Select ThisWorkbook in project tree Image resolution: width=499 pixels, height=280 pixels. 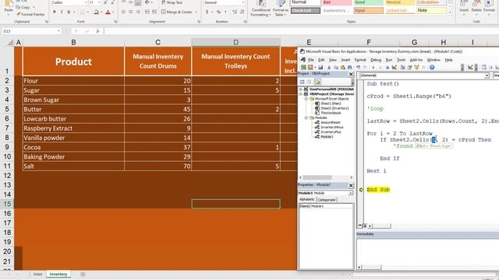click(328, 113)
